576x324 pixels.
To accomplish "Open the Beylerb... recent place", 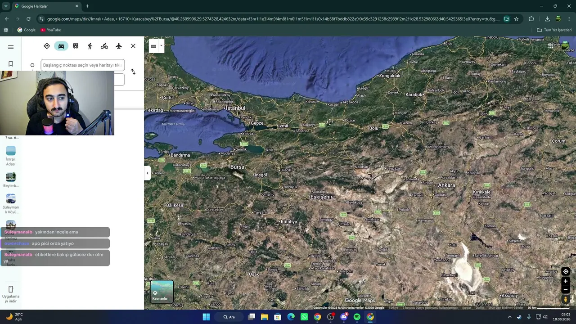I will (x=11, y=180).
